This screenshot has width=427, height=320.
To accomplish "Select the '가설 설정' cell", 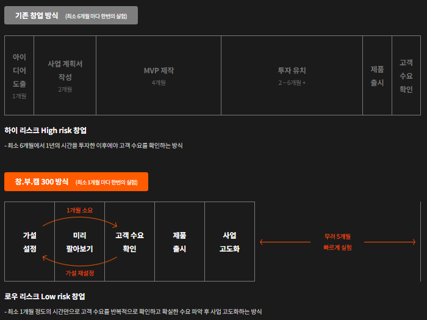I will pyautogui.click(x=30, y=242).
